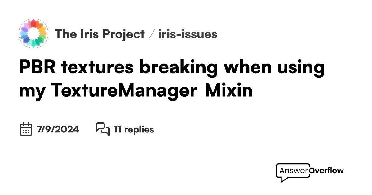Viewport: 372px width, 195px height.
Task: Click the bold Overflow text in logo
Action: pyautogui.click(x=327, y=171)
